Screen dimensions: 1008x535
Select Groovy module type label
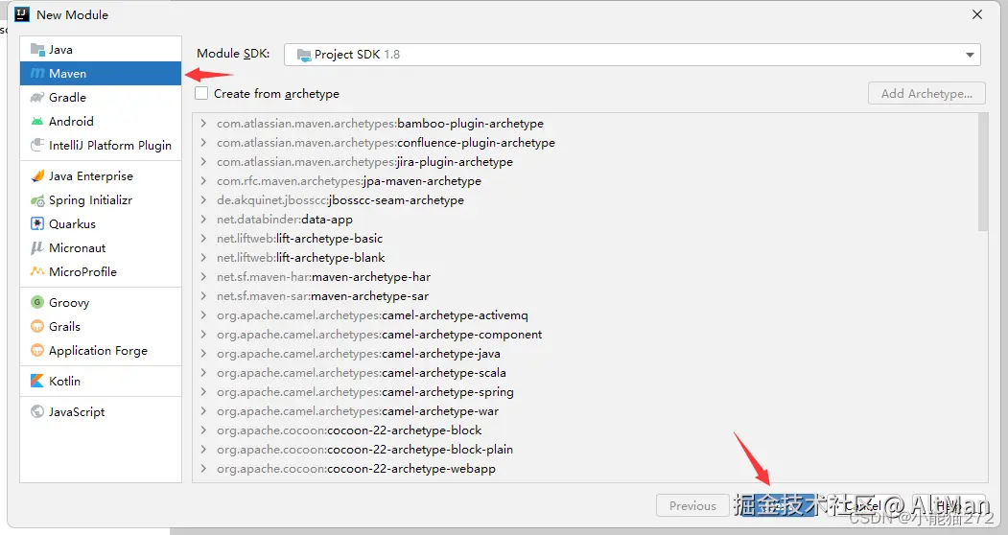69,302
